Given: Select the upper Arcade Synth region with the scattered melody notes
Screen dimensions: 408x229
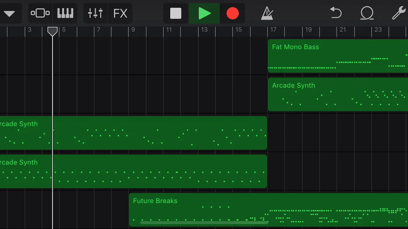Looking at the screenshot, I should pyautogui.click(x=133, y=133).
